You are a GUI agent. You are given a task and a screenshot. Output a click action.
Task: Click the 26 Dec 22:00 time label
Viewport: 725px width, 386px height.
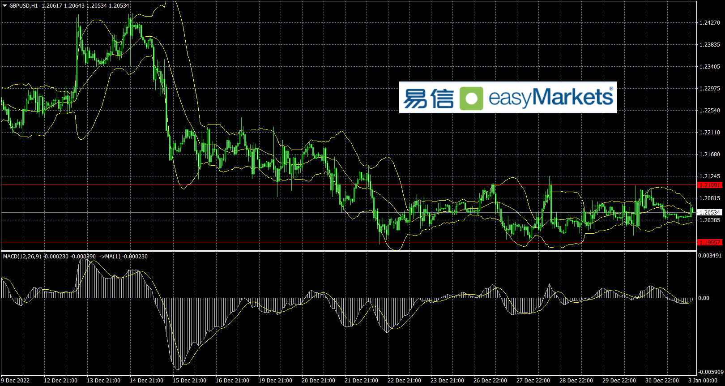tap(490, 381)
